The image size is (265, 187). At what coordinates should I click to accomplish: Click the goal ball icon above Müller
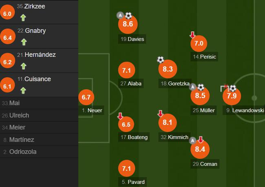coord(201,87)
